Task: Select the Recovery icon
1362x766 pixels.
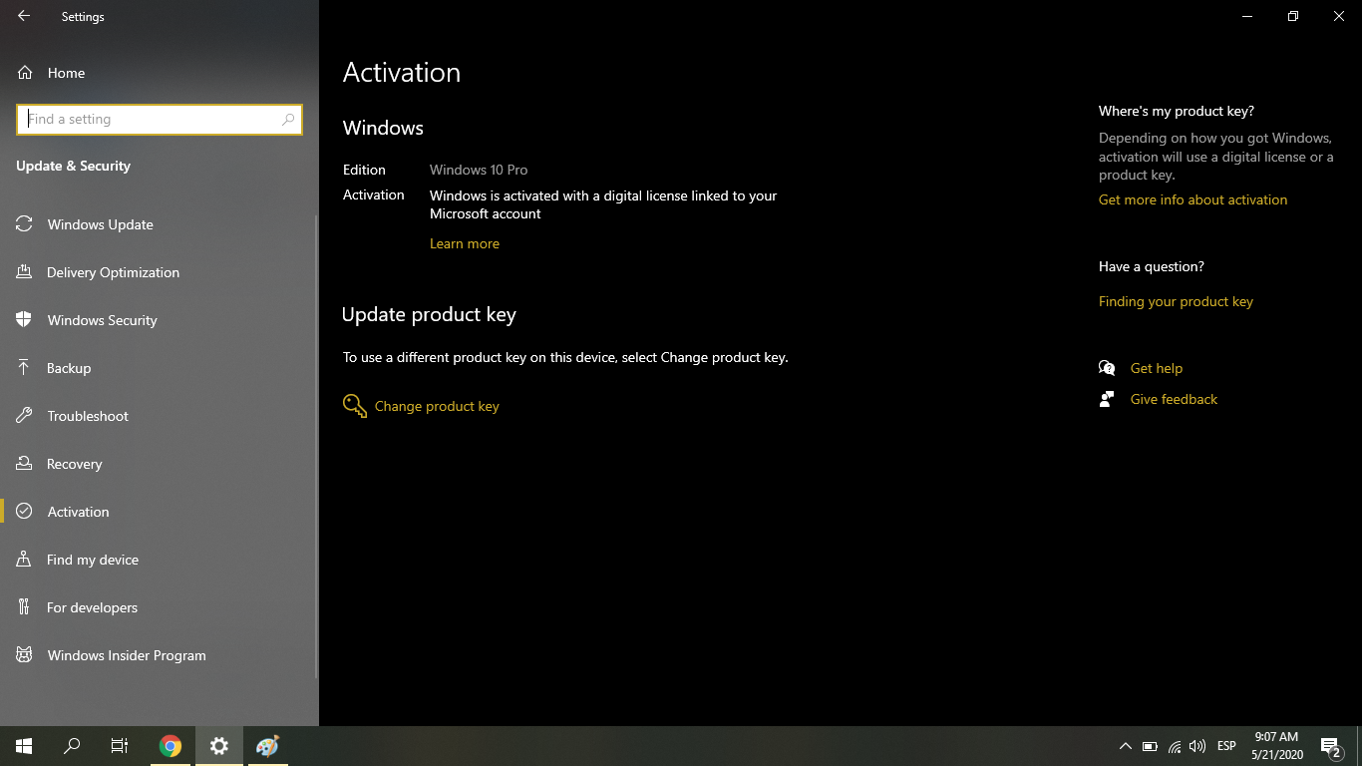Action: [x=24, y=464]
